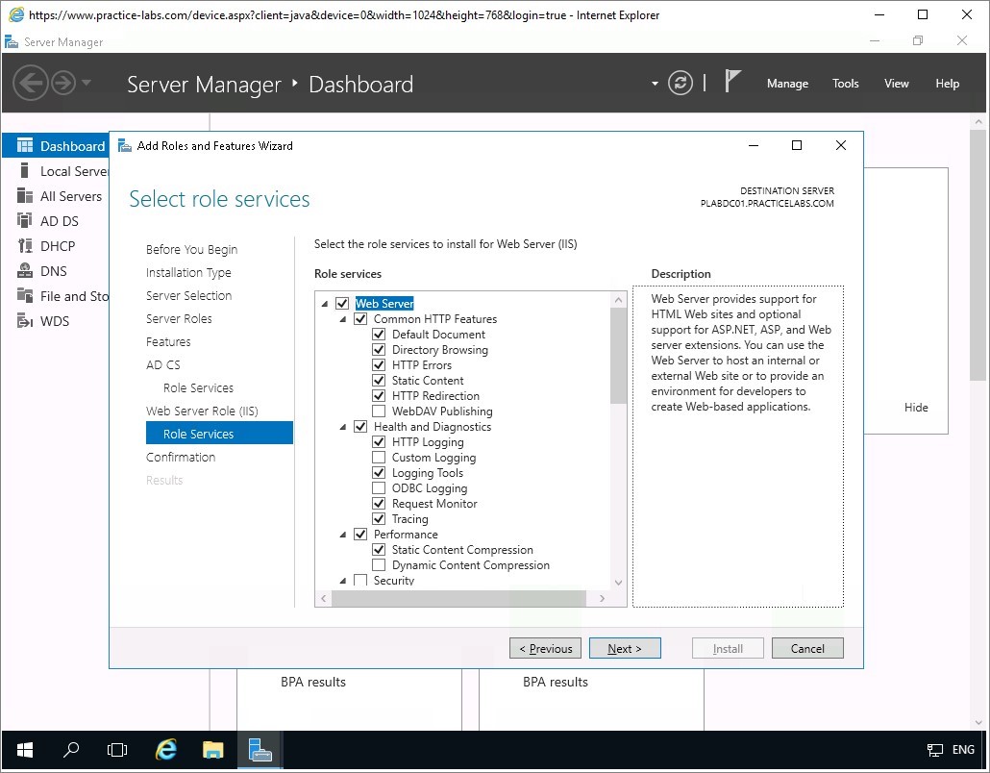Screen dimensions: 990x773
Task: Click the Previous button
Action: pyautogui.click(x=546, y=649)
